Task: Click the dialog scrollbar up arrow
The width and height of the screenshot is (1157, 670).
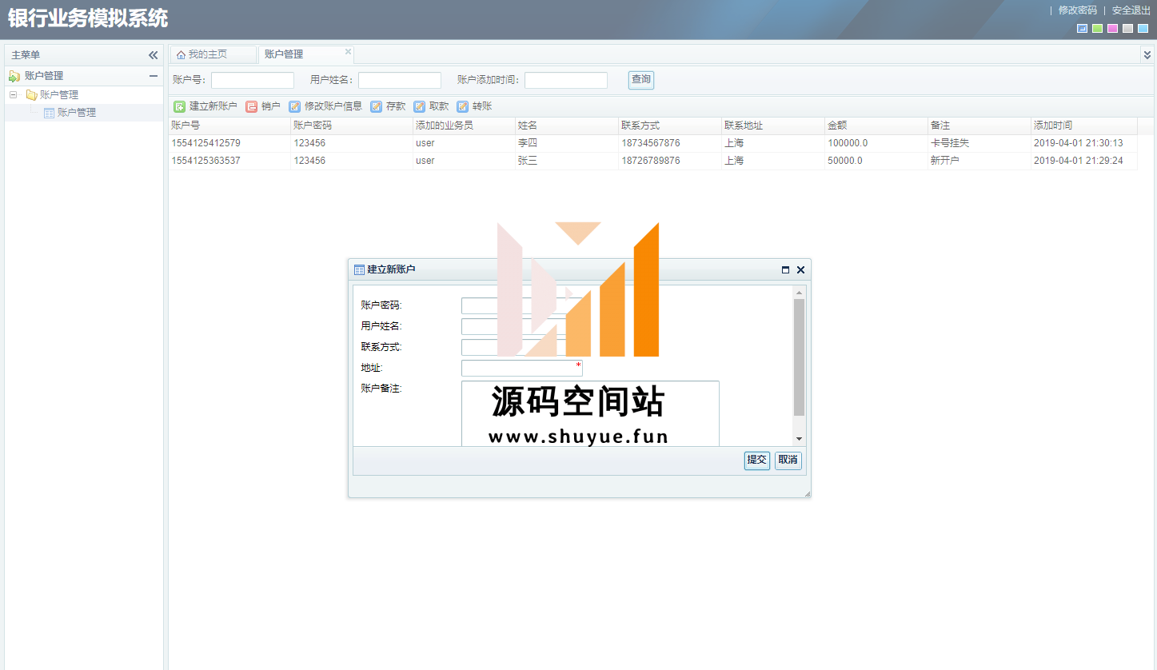Action: pos(799,293)
